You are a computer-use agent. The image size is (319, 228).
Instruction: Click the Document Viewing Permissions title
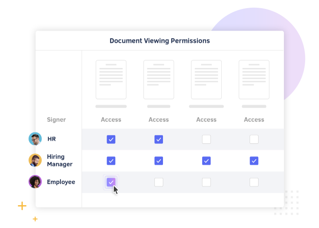[x=160, y=41]
